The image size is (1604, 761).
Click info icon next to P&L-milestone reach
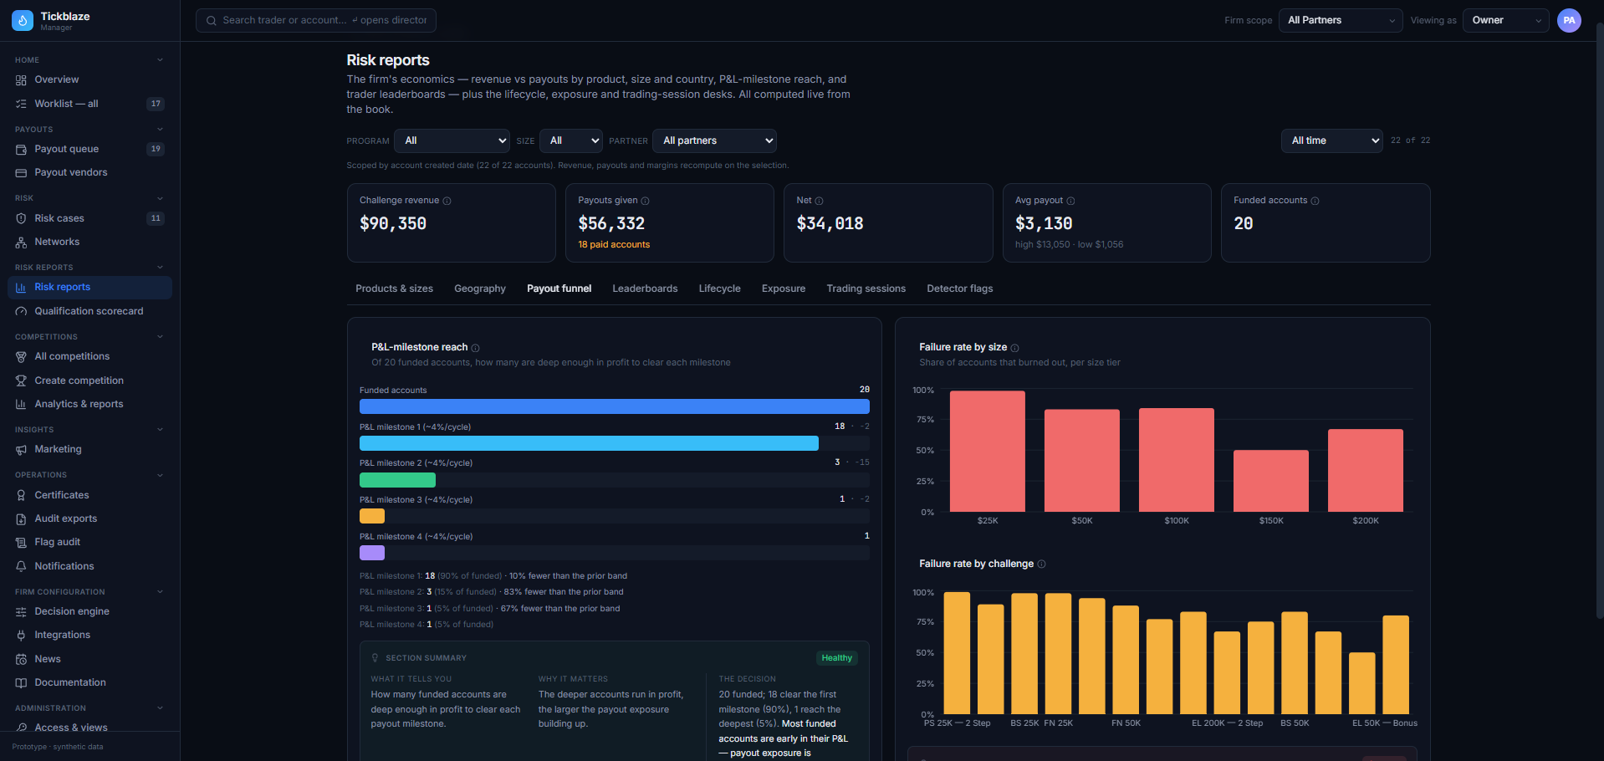click(475, 348)
